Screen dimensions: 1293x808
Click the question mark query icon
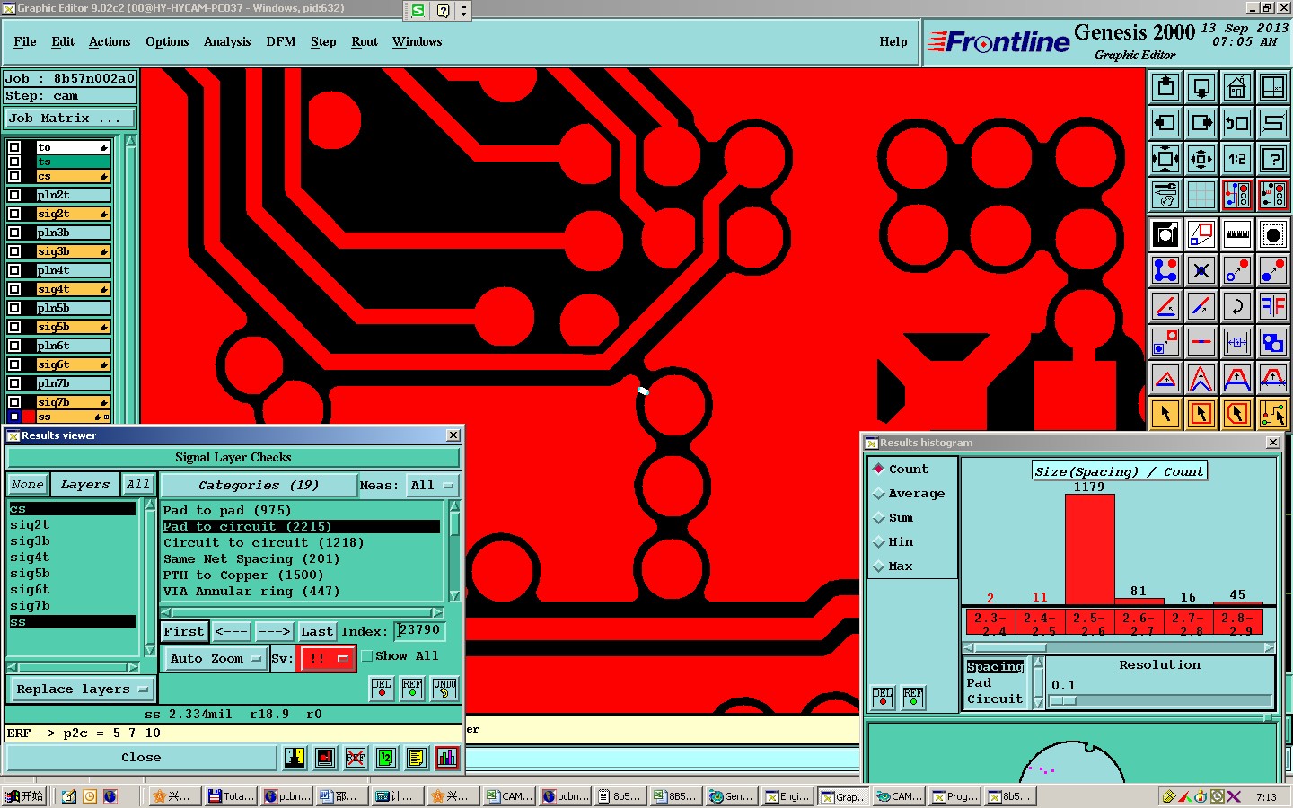click(x=1273, y=159)
